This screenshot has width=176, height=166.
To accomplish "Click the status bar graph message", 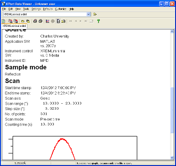I will [104, 163].
